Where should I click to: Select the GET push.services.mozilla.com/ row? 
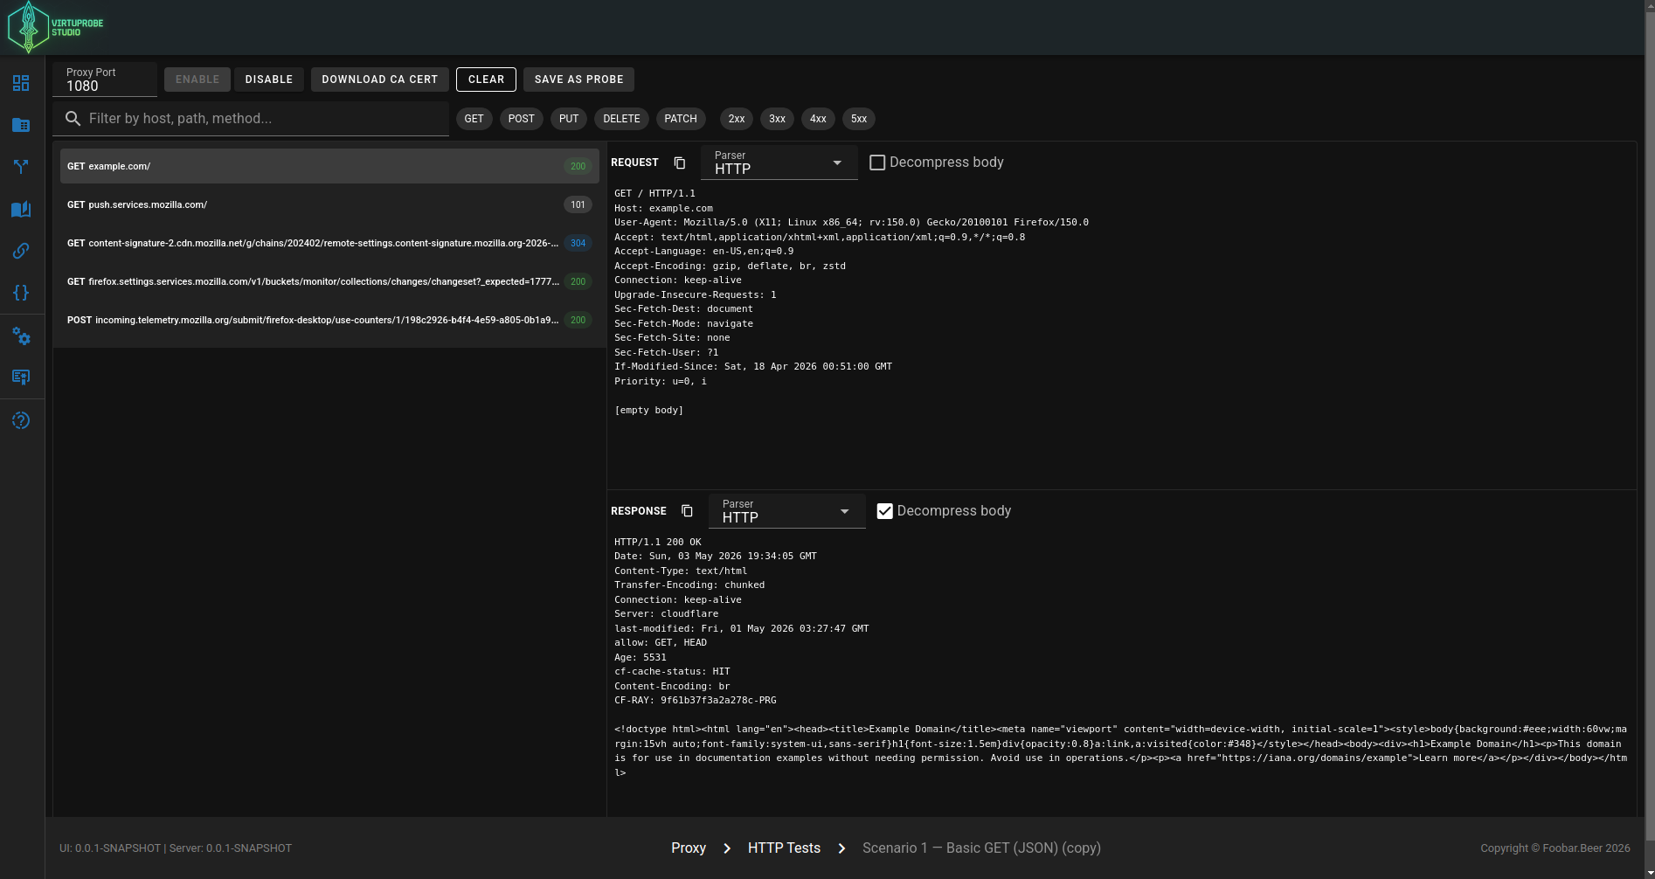coord(329,204)
